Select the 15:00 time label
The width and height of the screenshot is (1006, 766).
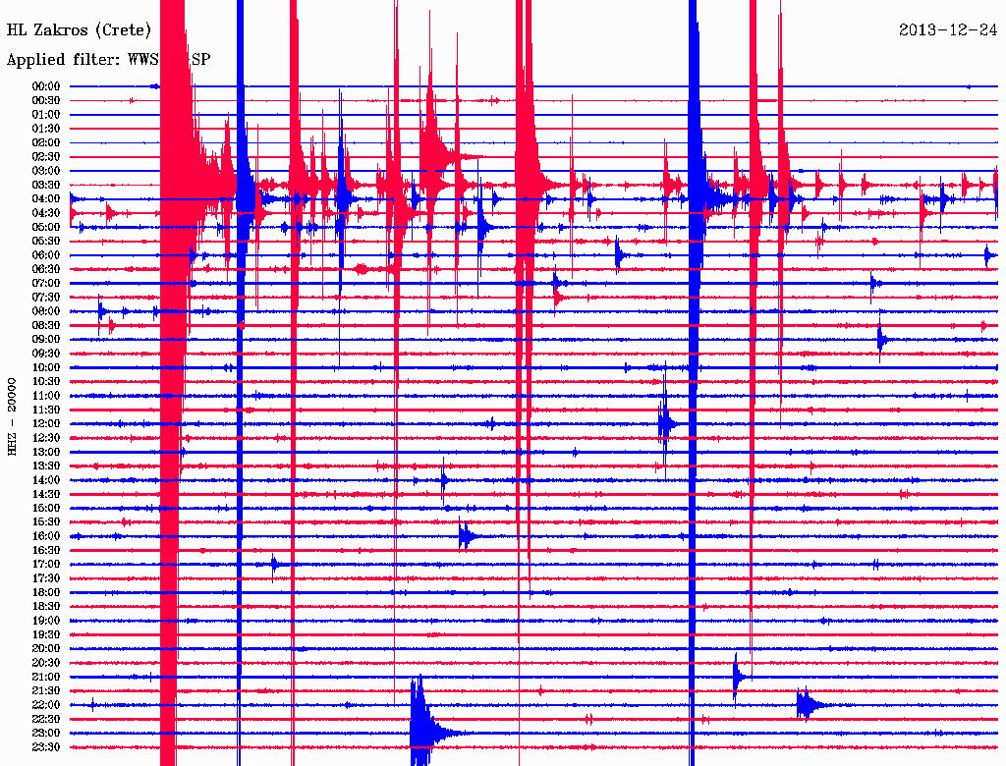click(46, 508)
